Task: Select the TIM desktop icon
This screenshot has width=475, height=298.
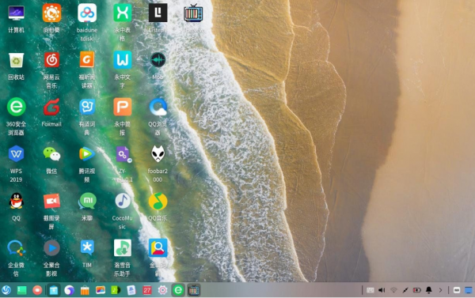Action: click(87, 247)
